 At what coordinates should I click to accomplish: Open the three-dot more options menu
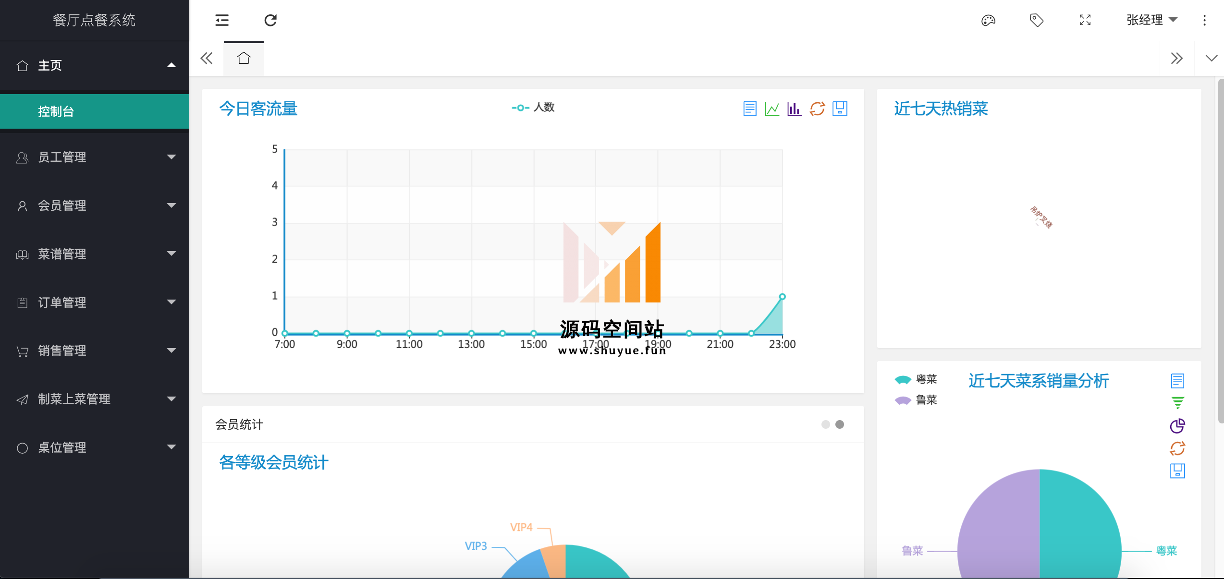[x=1204, y=20]
